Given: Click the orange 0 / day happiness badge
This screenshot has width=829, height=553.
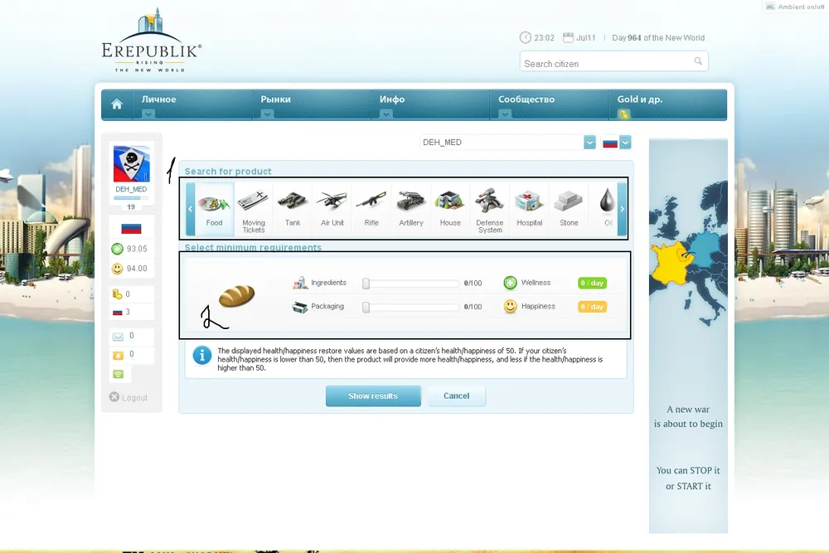Looking at the screenshot, I should (592, 307).
